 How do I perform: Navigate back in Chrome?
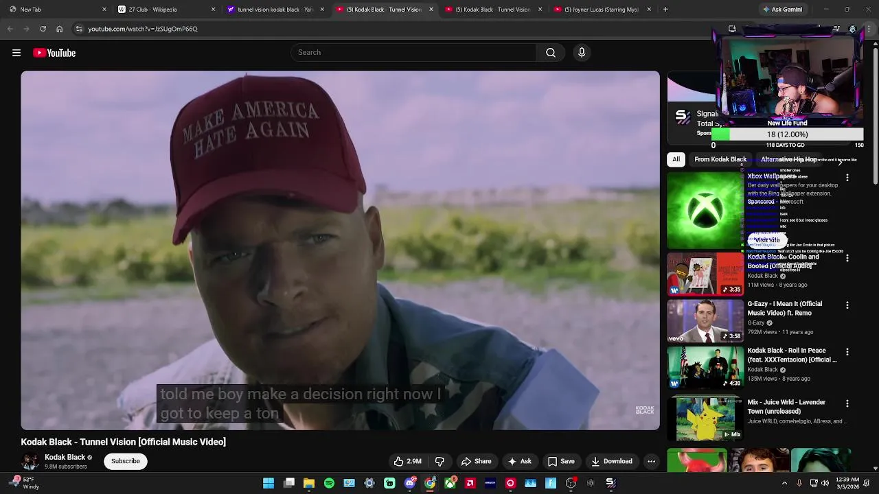point(10,29)
